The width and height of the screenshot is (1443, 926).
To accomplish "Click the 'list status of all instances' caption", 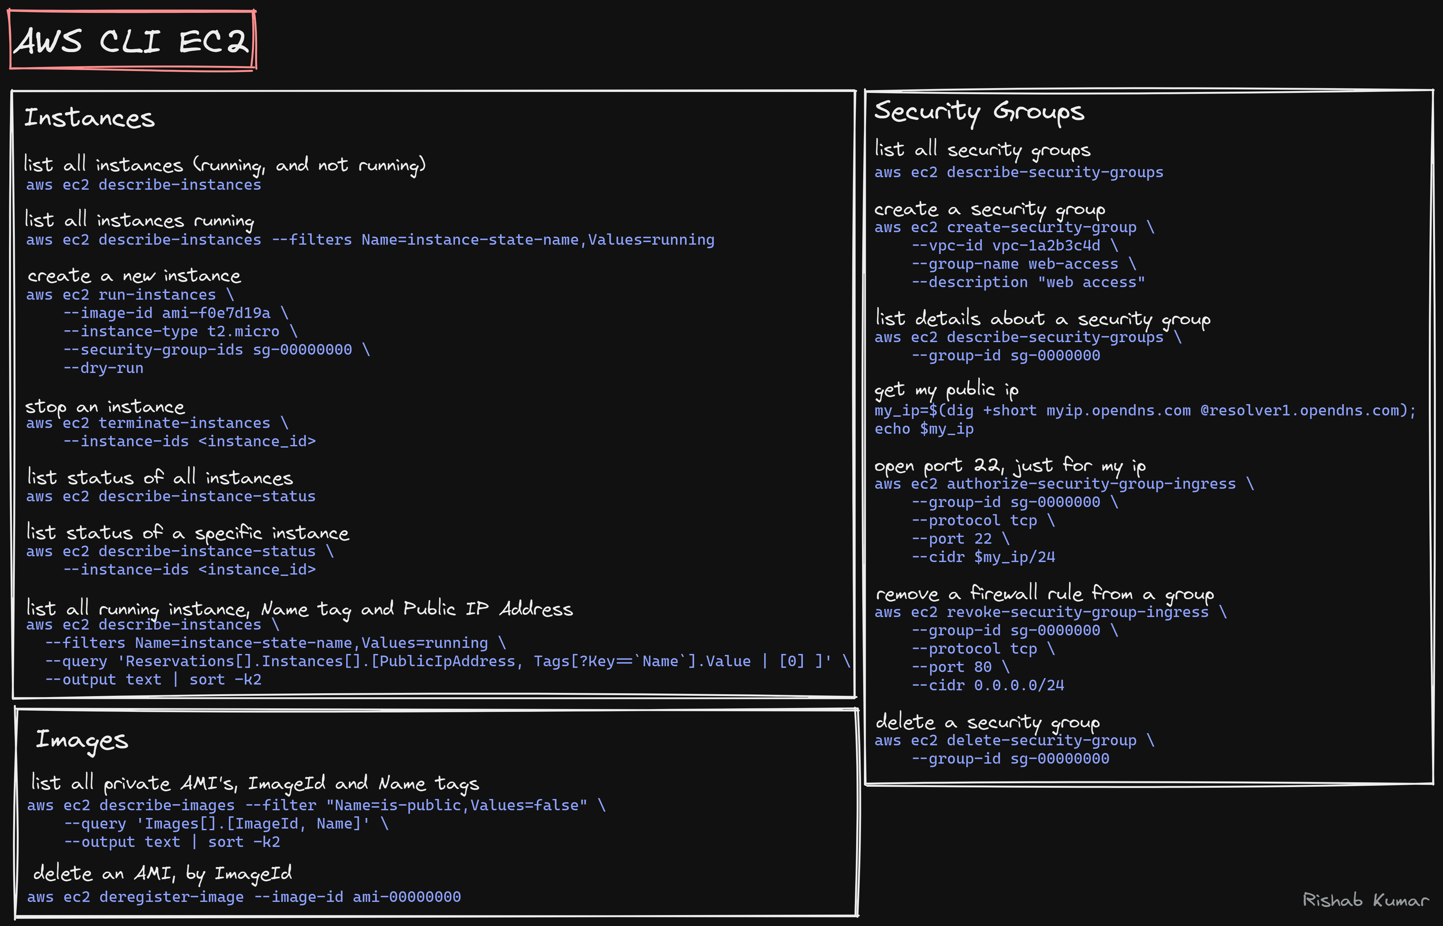I will (160, 477).
